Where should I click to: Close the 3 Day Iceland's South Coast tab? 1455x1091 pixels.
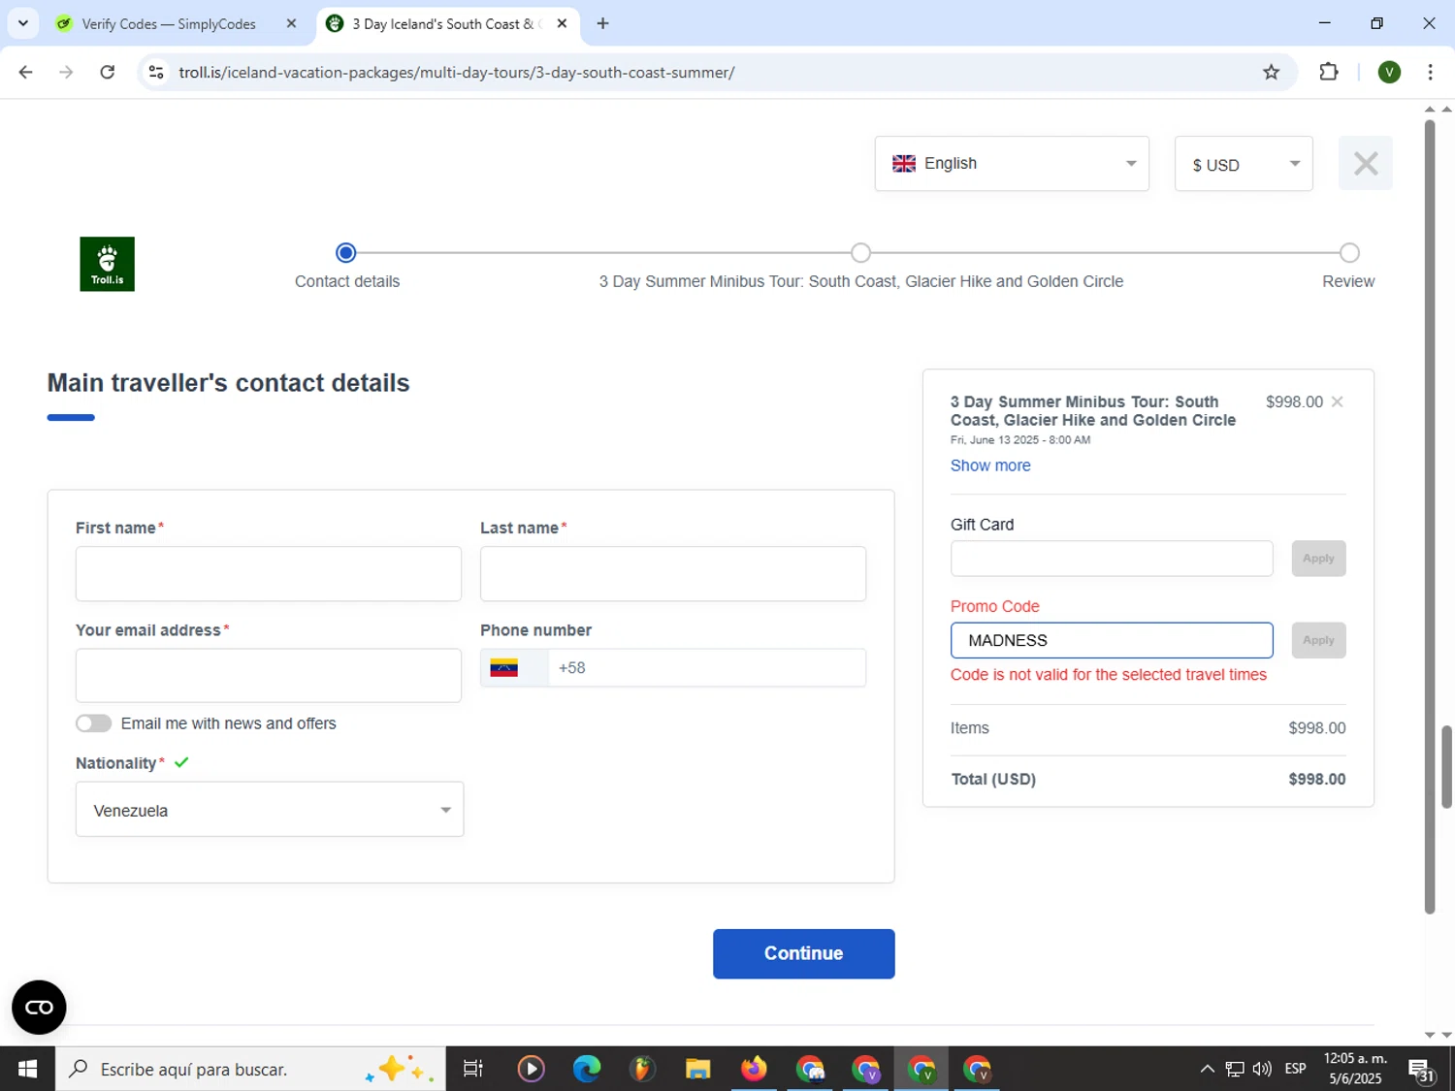pyautogui.click(x=562, y=23)
